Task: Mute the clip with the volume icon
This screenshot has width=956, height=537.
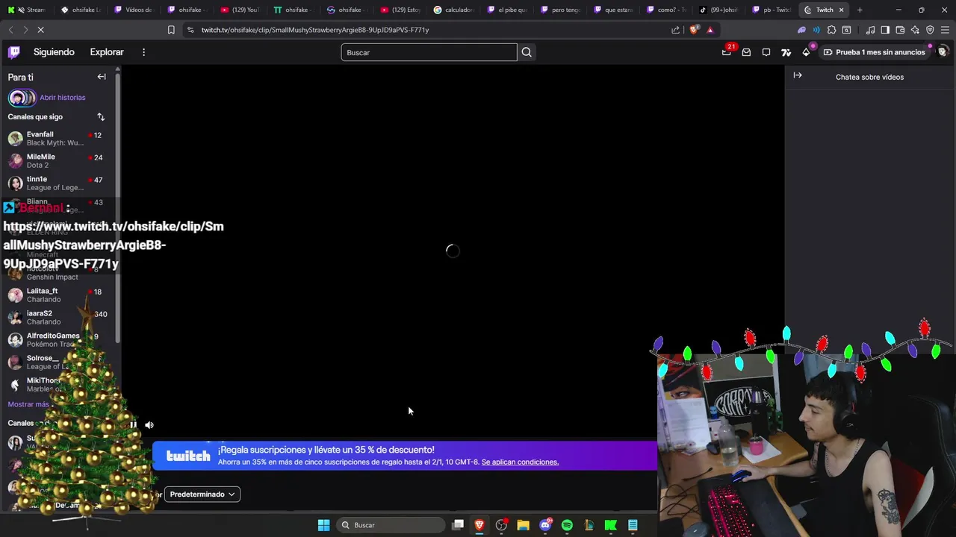Action: (149, 425)
